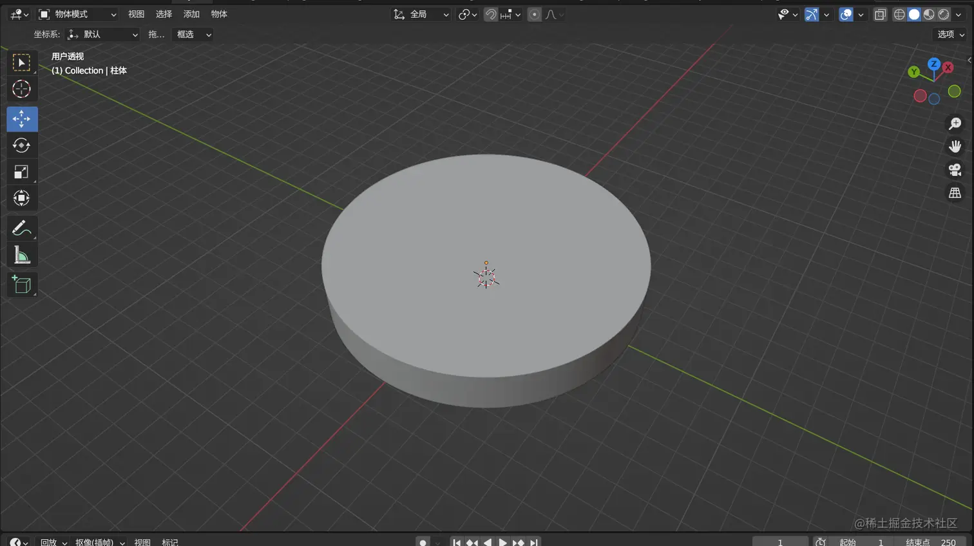Screen dimensions: 974x546
Task: Expand the shading options dropdown arrow
Action: pyautogui.click(x=959, y=14)
